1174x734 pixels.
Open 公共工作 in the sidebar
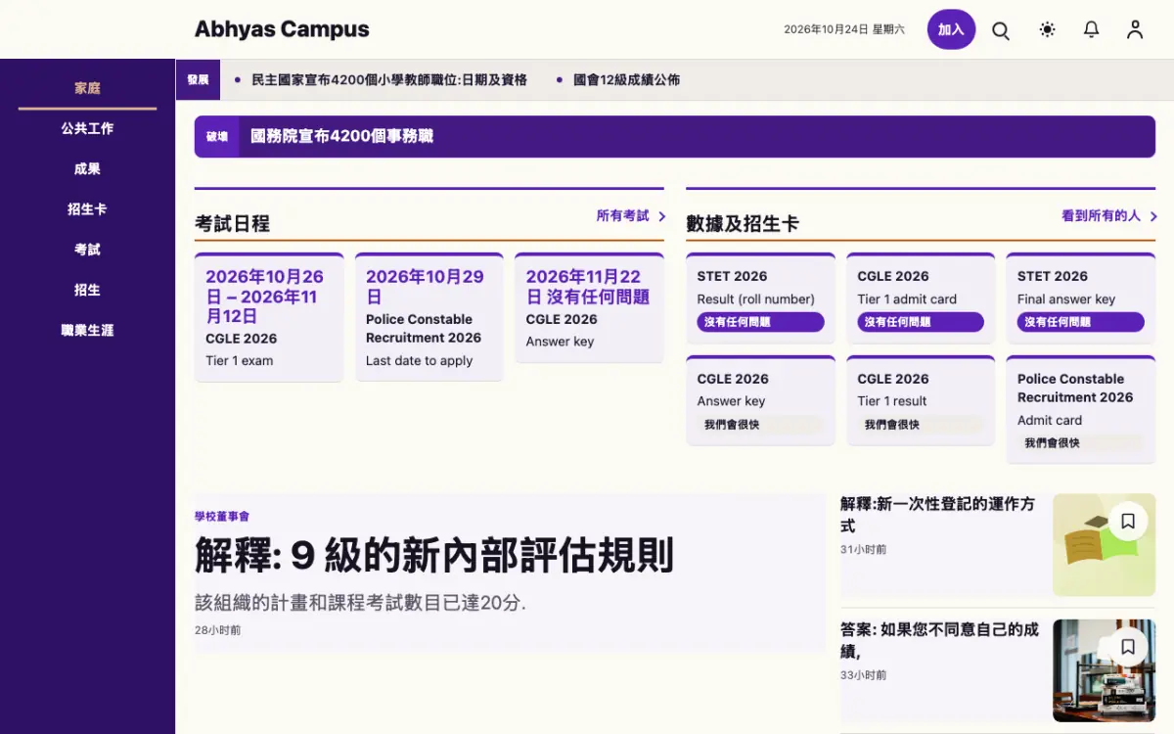coord(87,128)
